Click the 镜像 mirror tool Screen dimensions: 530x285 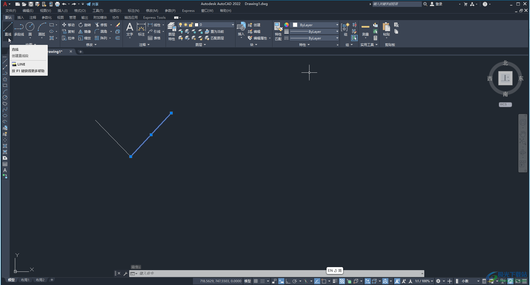[x=84, y=31]
